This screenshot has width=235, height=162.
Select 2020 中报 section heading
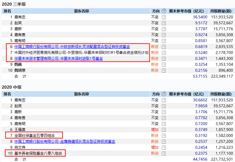(x=12, y=87)
